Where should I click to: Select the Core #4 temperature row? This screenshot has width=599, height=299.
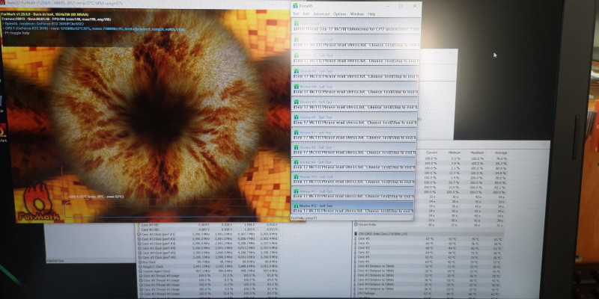(x=428, y=257)
